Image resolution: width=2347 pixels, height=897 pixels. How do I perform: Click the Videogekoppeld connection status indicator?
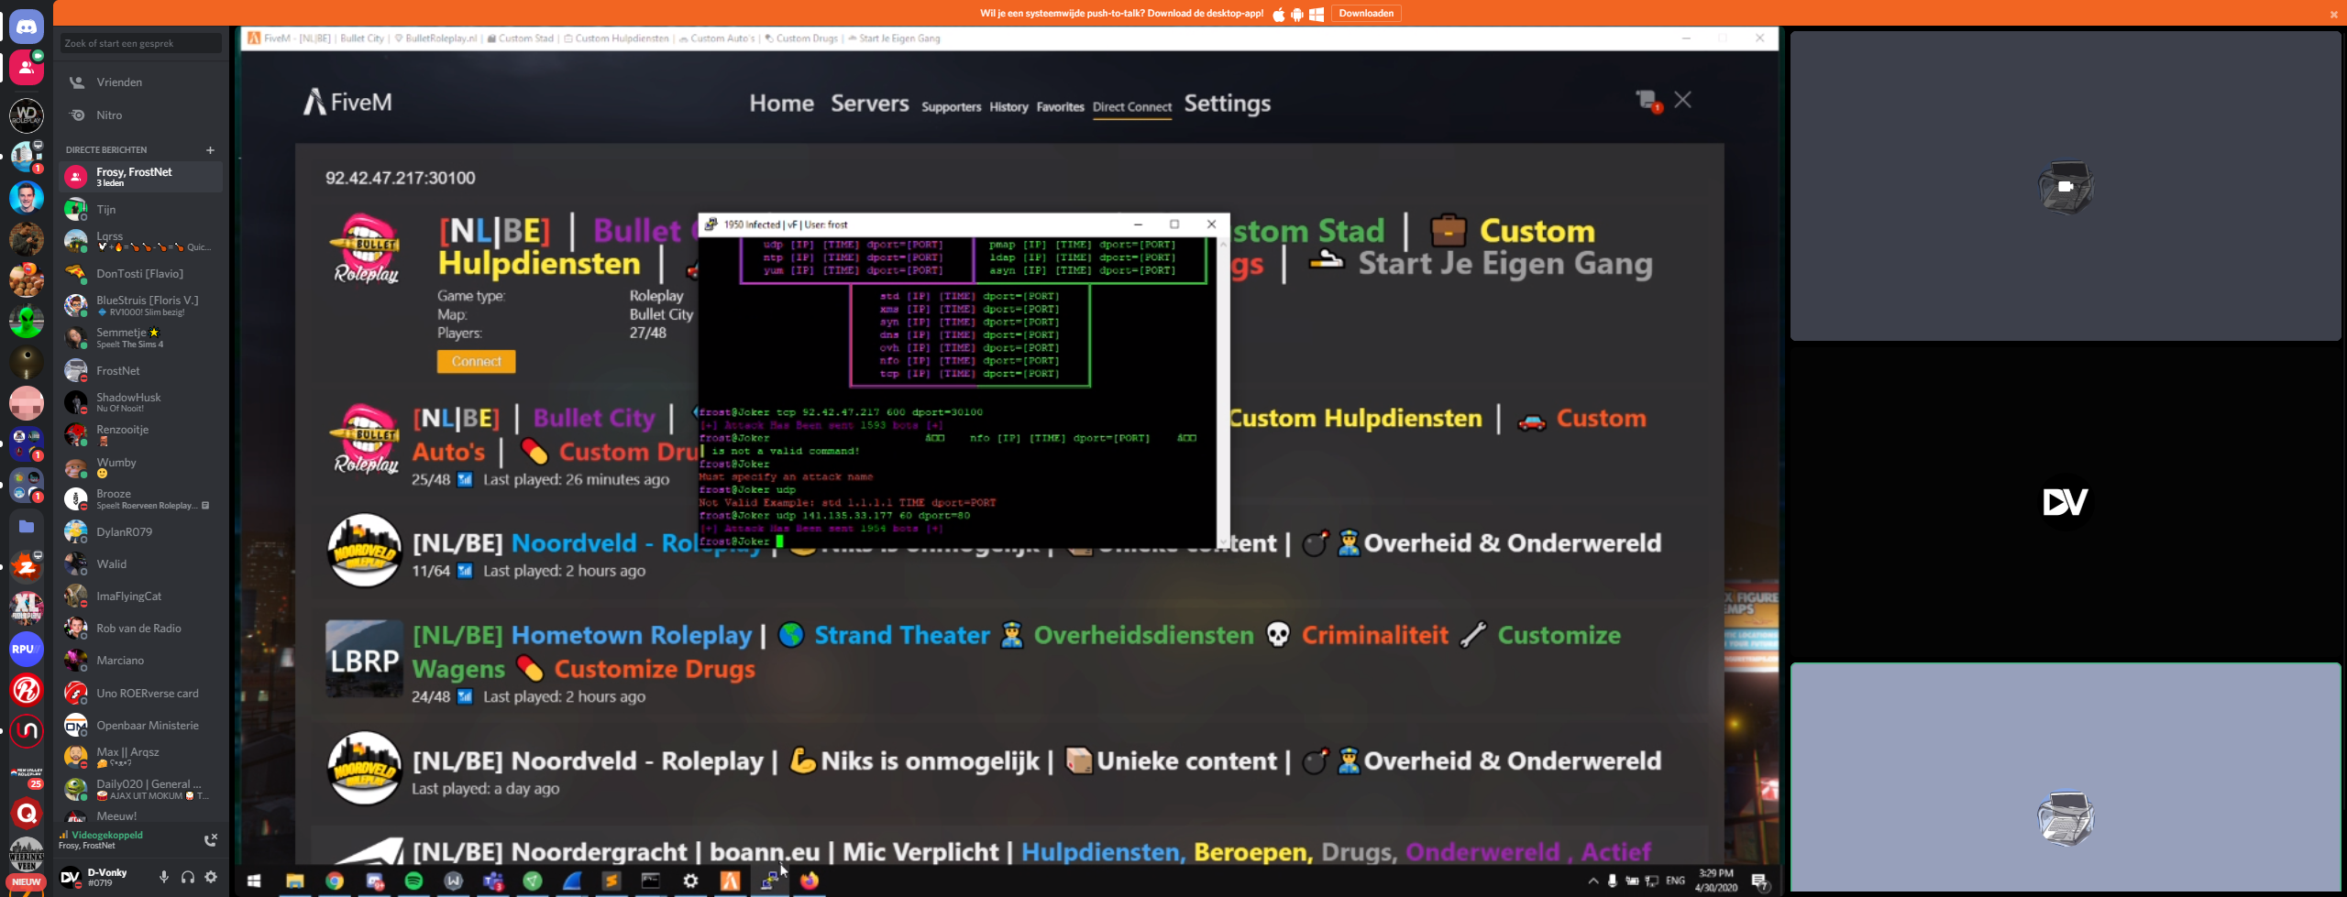(106, 835)
